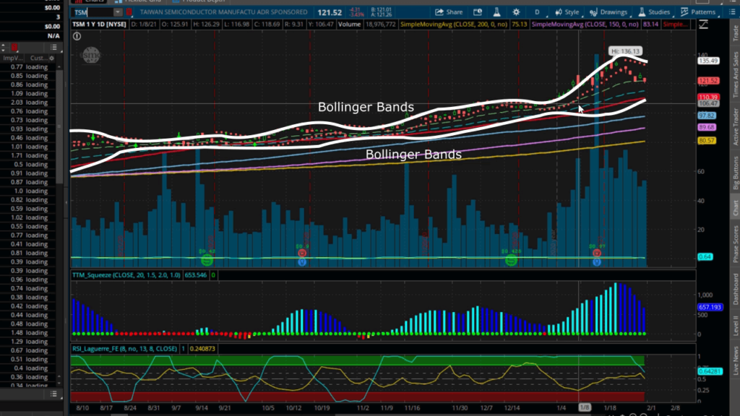Open the Active Trader side tab
The height and width of the screenshot is (416, 740).
(x=735, y=126)
